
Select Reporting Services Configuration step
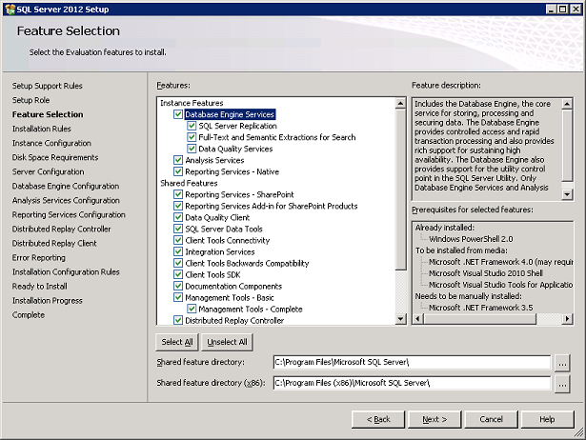[69, 215]
